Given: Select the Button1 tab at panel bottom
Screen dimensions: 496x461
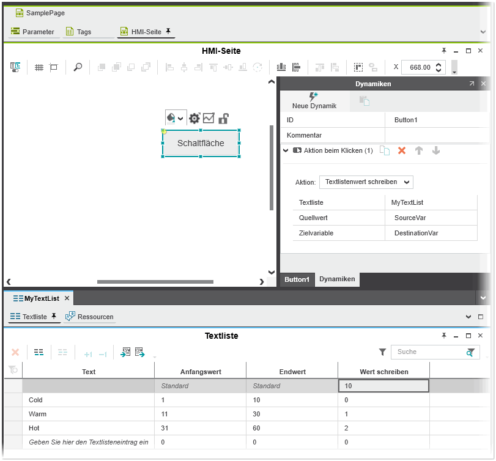Looking at the screenshot, I should tap(297, 279).
